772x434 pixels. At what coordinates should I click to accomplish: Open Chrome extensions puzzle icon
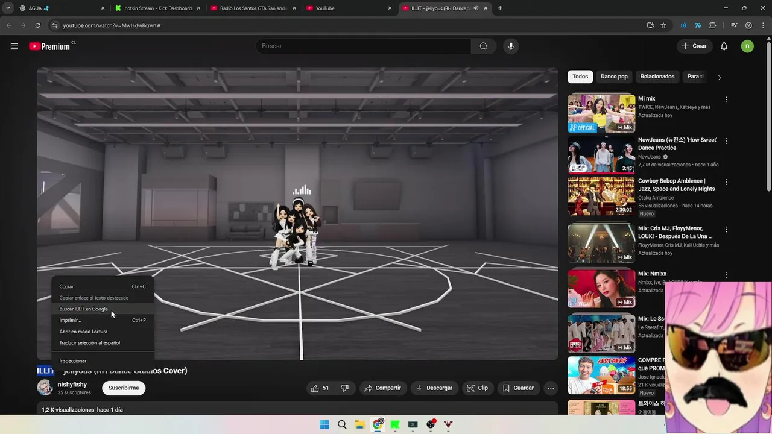(713, 25)
